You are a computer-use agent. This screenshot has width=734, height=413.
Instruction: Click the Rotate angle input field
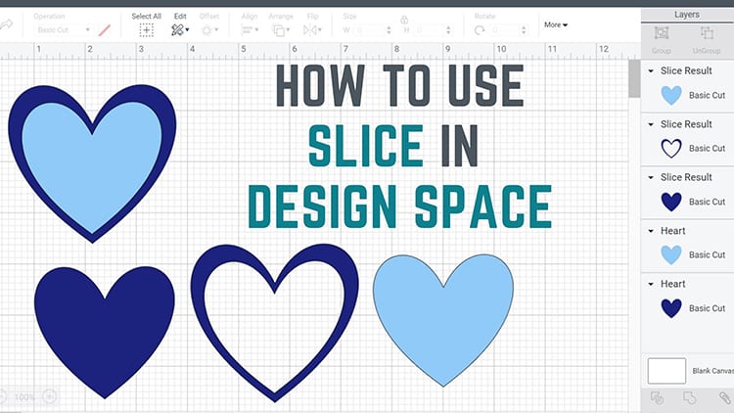[505, 30]
